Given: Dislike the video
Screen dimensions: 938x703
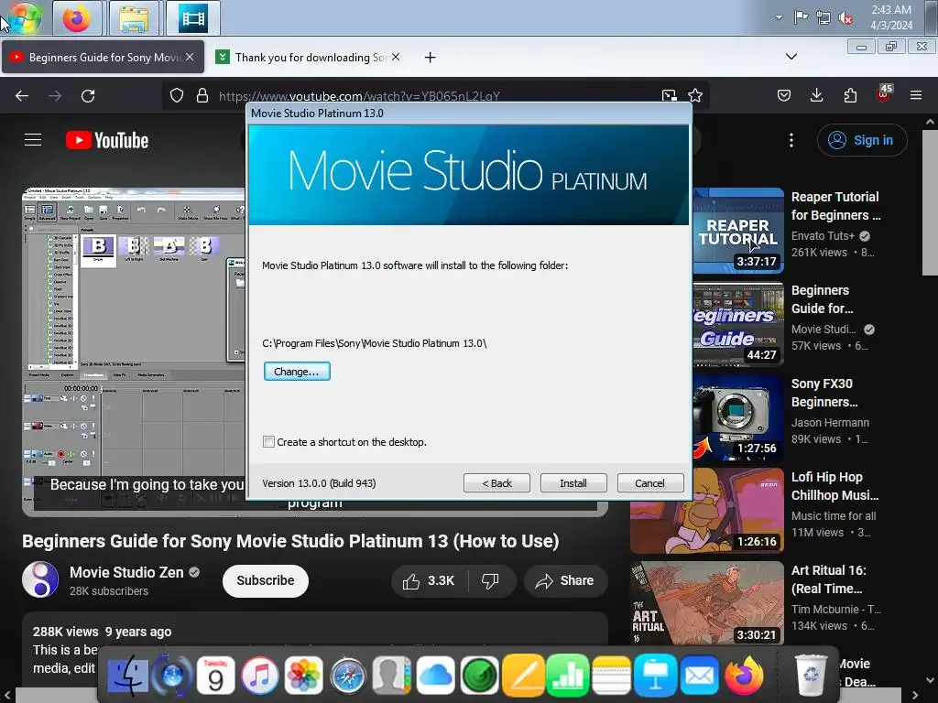Looking at the screenshot, I should 491,581.
